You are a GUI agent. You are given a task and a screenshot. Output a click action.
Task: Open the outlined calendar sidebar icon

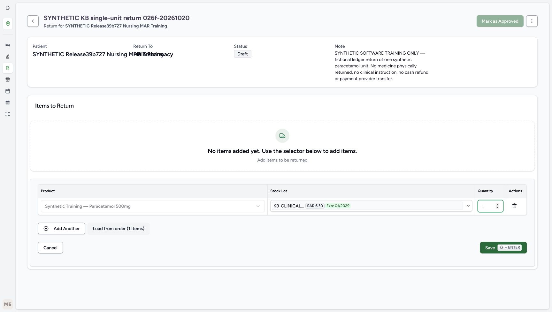(x=8, y=91)
